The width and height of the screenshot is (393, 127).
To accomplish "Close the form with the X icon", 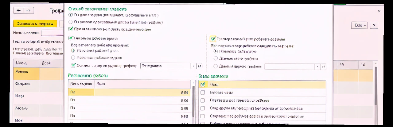I will tap(379, 11).
